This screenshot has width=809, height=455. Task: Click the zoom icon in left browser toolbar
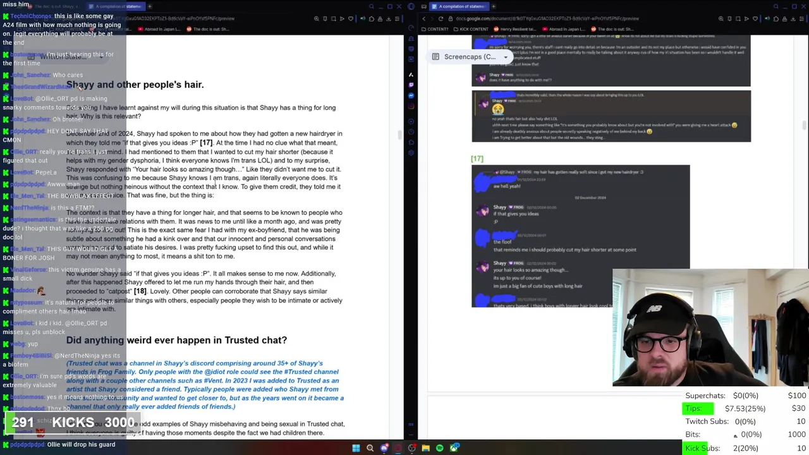(316, 19)
